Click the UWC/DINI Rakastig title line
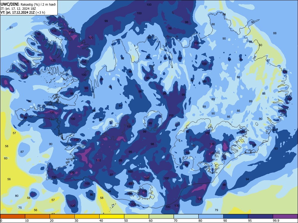The height and width of the screenshot is (223, 298). [x=28, y=4]
